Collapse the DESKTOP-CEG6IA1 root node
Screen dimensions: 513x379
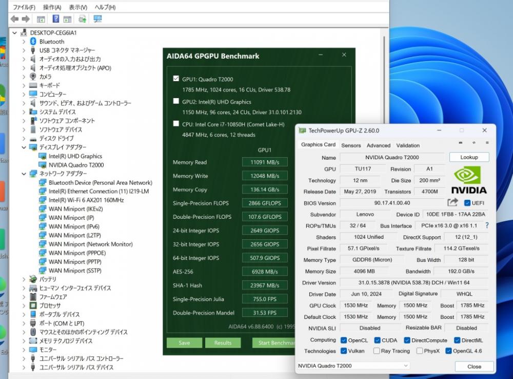point(14,32)
